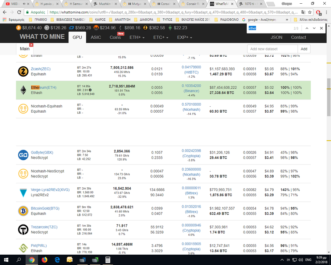Open the GoByte(GBX) coin link
The height and width of the screenshot is (265, 331).
coord(42,152)
